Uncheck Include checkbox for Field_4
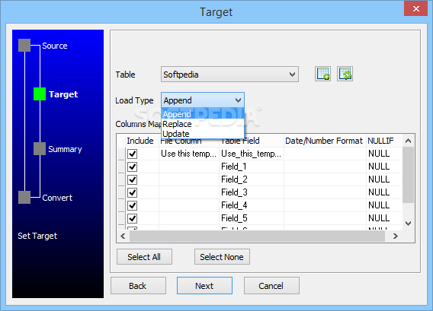The height and width of the screenshot is (311, 433). click(x=133, y=205)
